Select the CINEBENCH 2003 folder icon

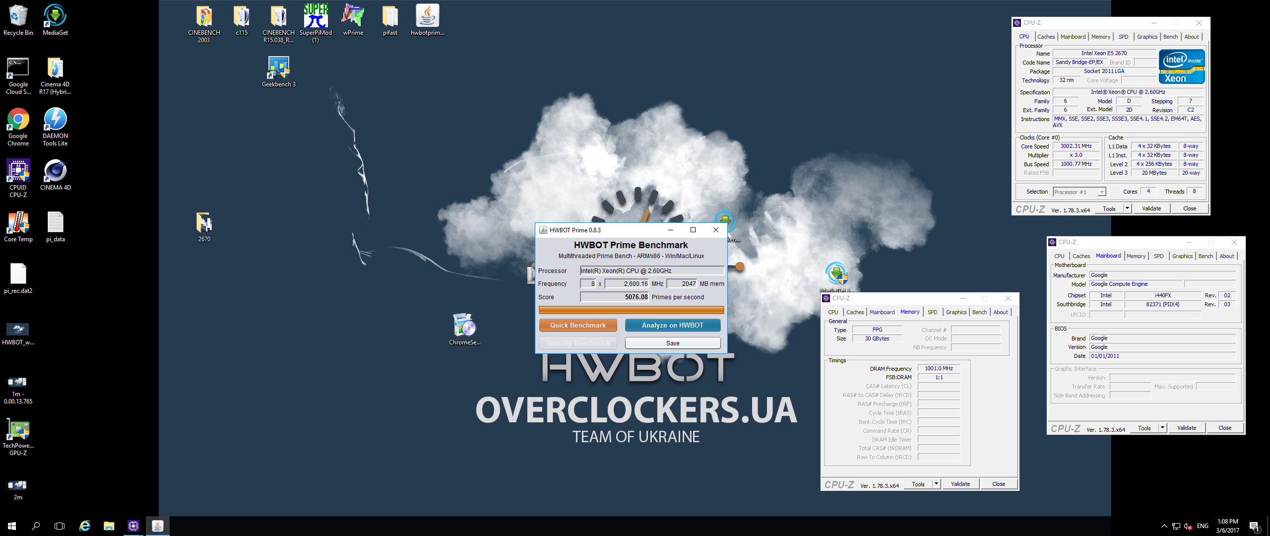point(204,24)
